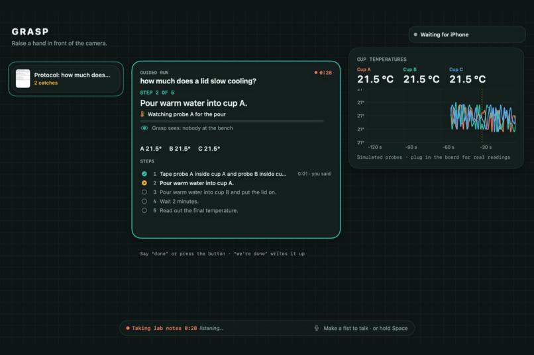The height and width of the screenshot is (355, 534).
Task: Click the STEPS section label
Action: coord(147,161)
